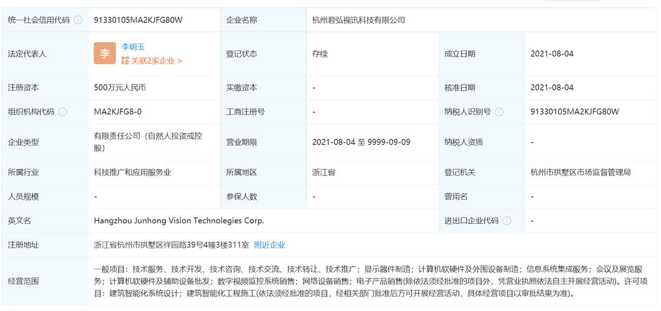Click the 登记状态 label
This screenshot has width=661, height=311.
point(241,53)
